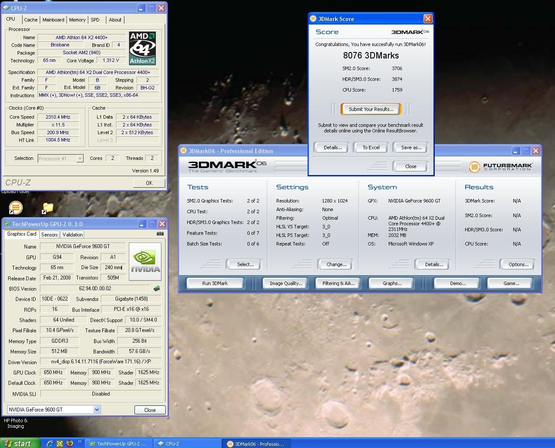Open the folder shortcut on the desktop
This screenshot has width=555, height=448.
click(x=48, y=208)
